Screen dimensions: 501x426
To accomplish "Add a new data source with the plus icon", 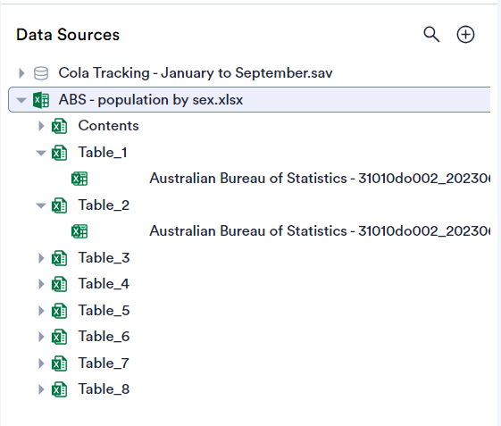I will tap(465, 34).
